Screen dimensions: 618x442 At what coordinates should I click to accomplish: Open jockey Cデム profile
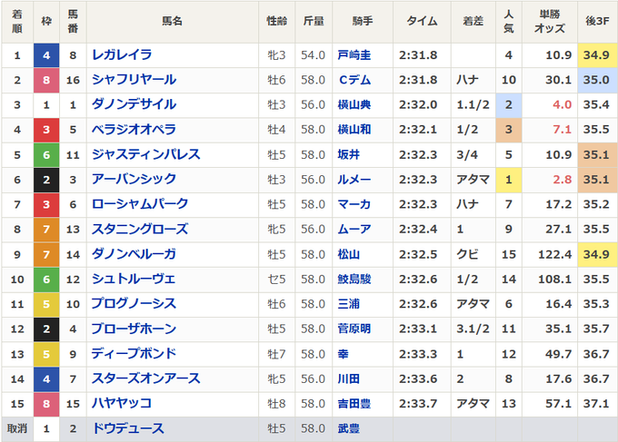pyautogui.click(x=354, y=80)
